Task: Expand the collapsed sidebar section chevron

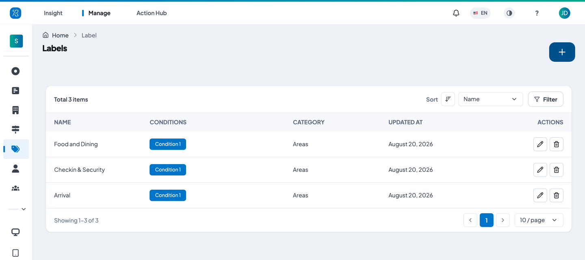Action: click(24, 209)
